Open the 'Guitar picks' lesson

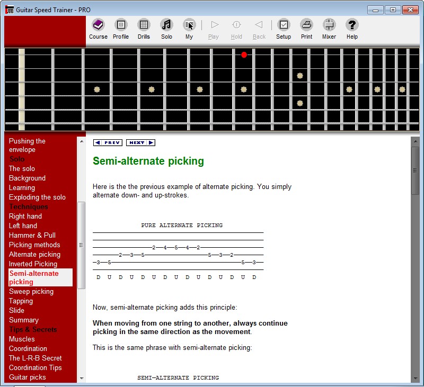coord(28,377)
